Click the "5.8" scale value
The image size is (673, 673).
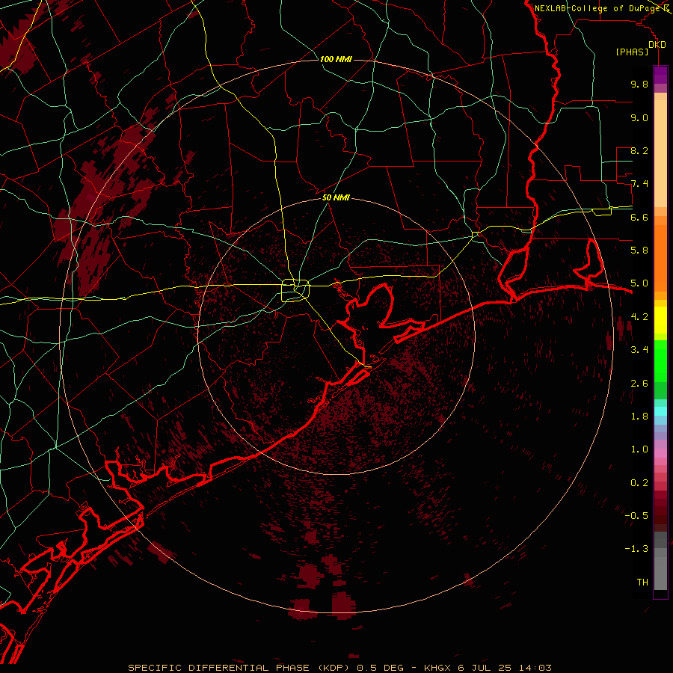pyautogui.click(x=639, y=250)
